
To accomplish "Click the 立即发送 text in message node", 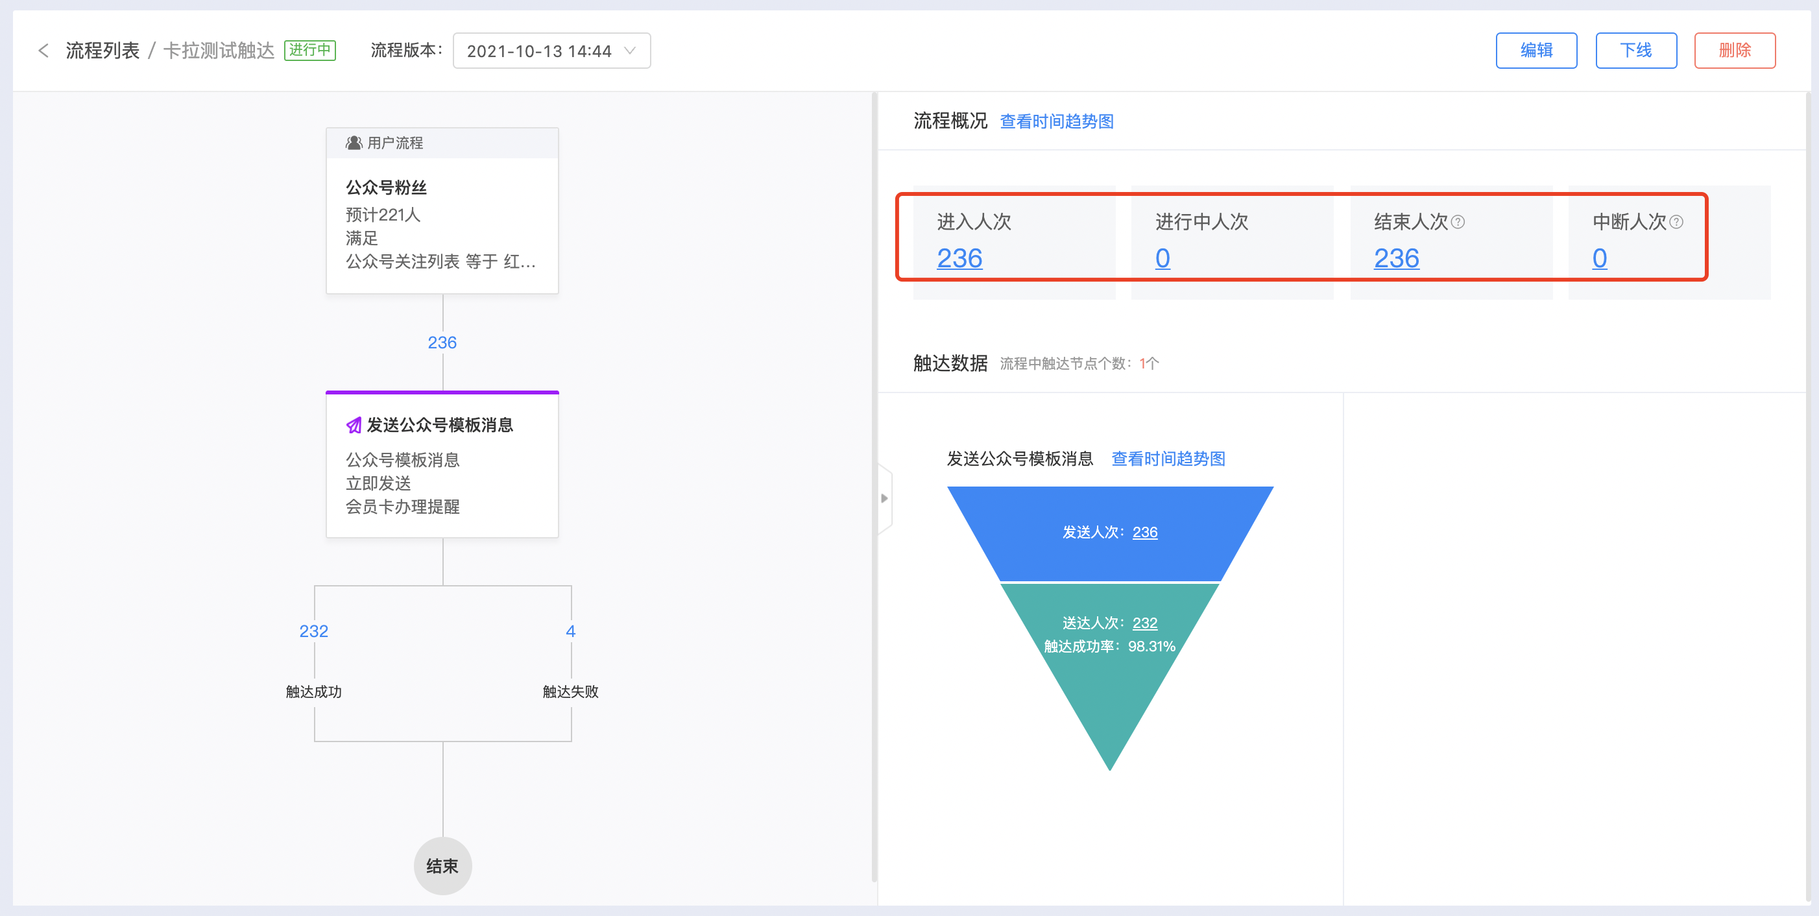I will tap(378, 484).
